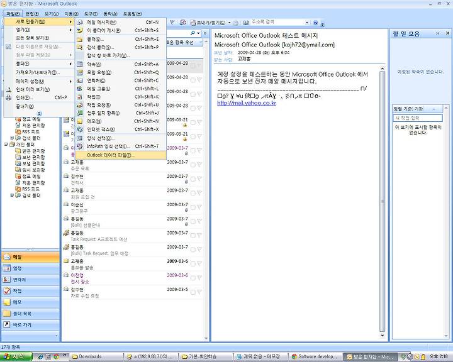This screenshot has width=453, height=362.
Task: Choose 메모(N) Ctrl+Shift+N in the new-item submenu
Action: tap(121, 121)
